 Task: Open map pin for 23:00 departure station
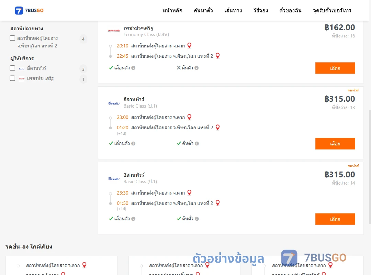pyautogui.click(x=189, y=117)
